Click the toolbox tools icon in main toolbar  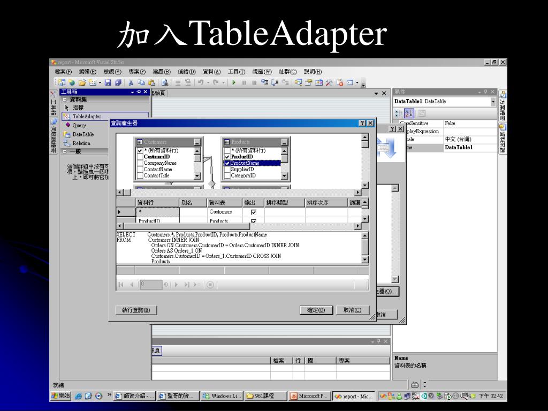(329, 82)
